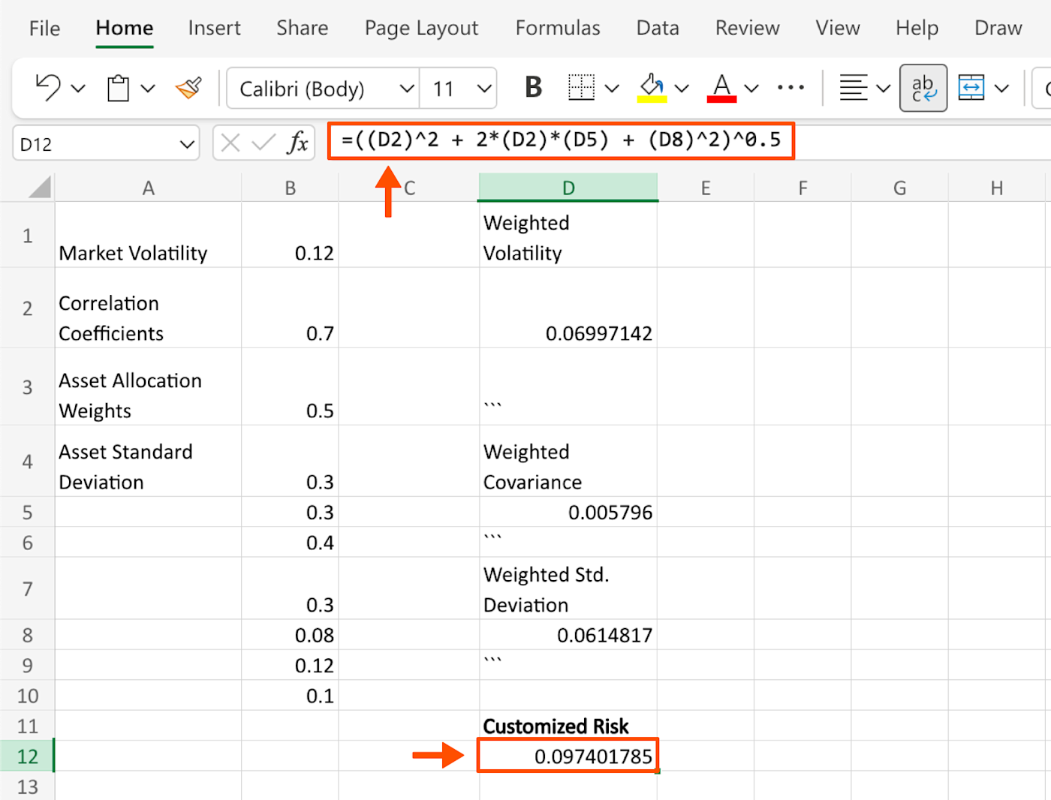Switch to the Data tab

(x=658, y=29)
